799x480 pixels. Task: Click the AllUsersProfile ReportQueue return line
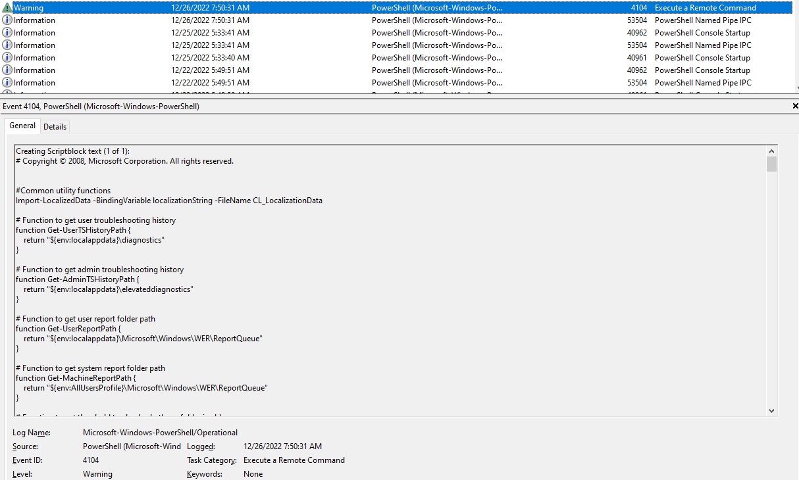point(145,388)
